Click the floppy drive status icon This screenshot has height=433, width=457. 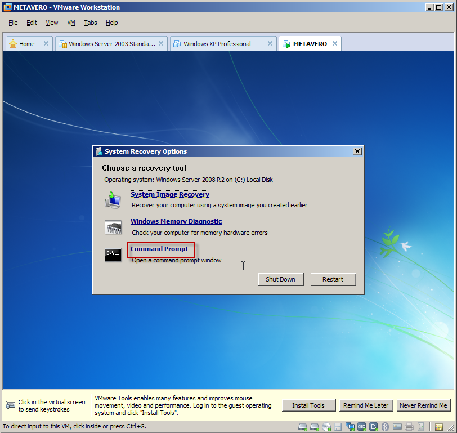(x=338, y=427)
